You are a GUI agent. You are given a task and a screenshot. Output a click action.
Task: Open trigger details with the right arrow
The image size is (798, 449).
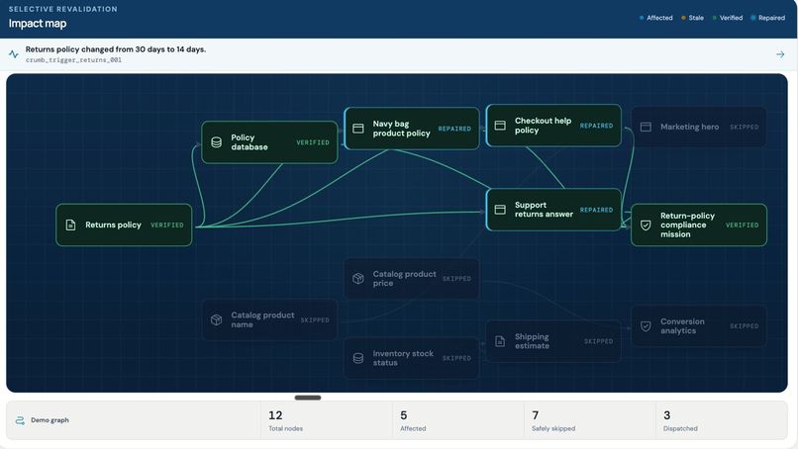(780, 54)
